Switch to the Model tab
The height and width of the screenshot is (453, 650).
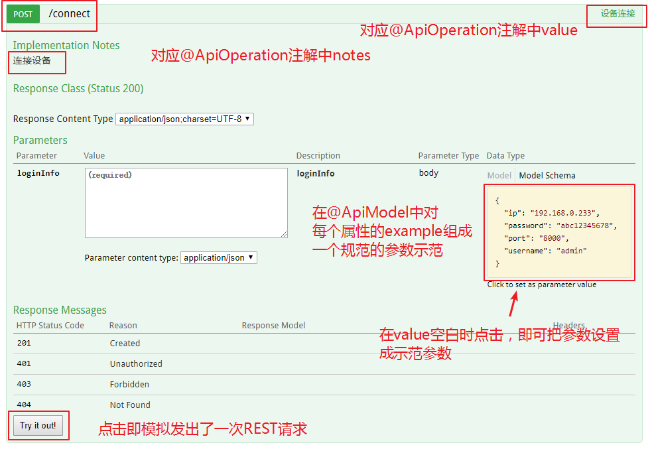[x=499, y=175]
